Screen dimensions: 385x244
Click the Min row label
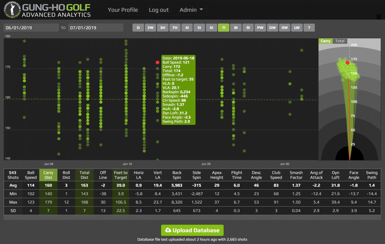coord(13,194)
